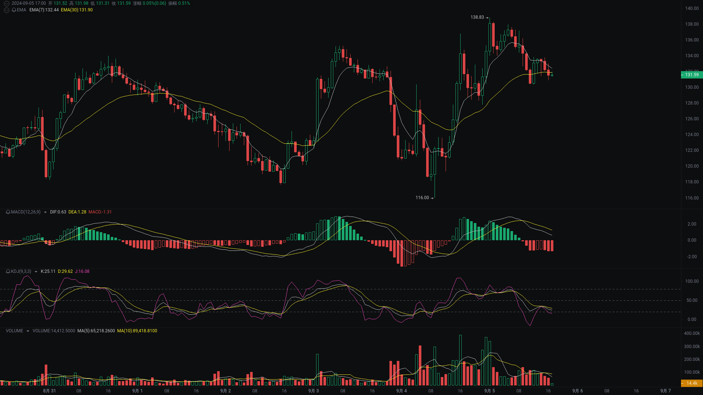This screenshot has height=395, width=703.
Task: Click the 9月5 date label on time axis
Action: pyautogui.click(x=489, y=391)
